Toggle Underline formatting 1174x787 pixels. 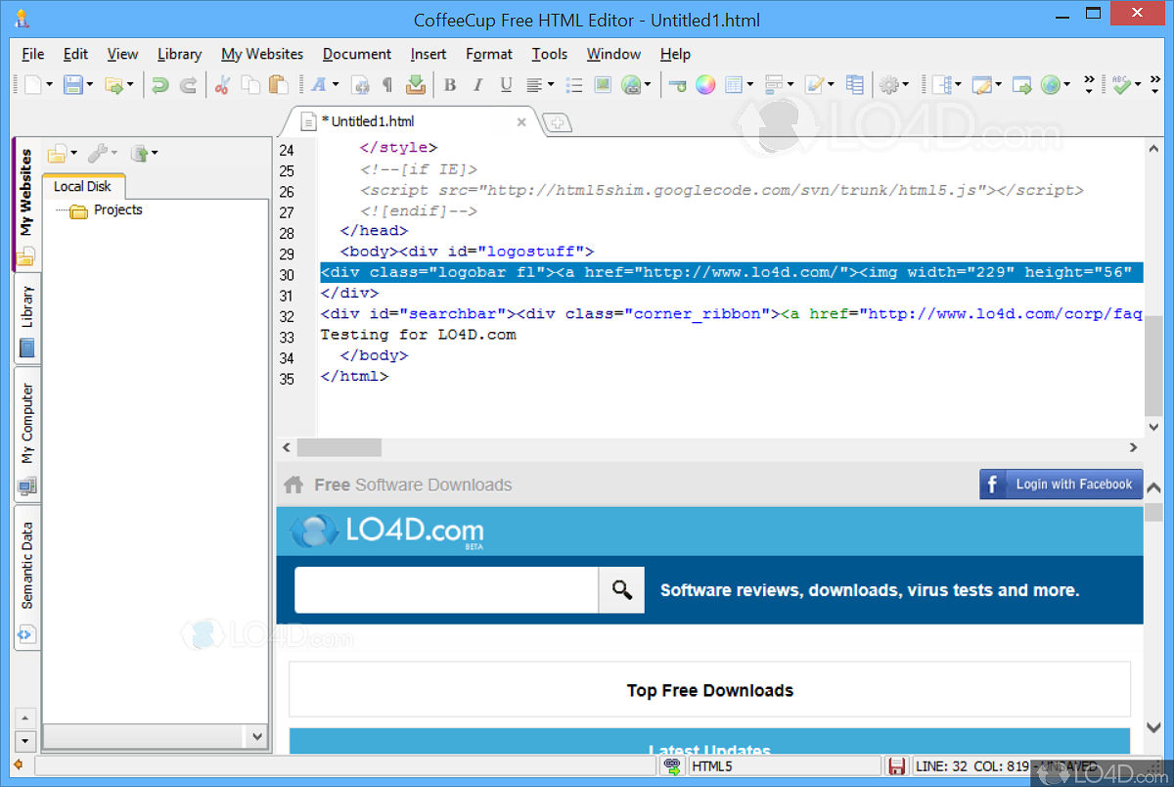(506, 85)
